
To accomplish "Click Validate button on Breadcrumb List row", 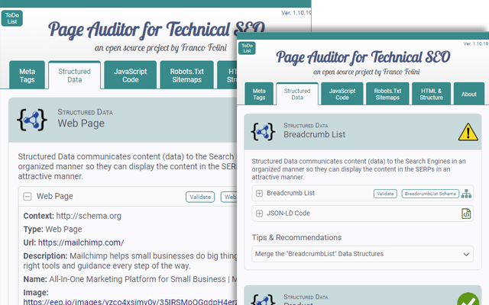I will pos(385,194).
